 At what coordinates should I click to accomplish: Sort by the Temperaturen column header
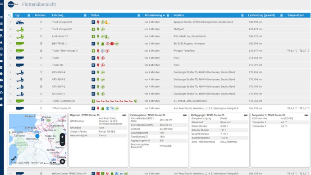296,15
